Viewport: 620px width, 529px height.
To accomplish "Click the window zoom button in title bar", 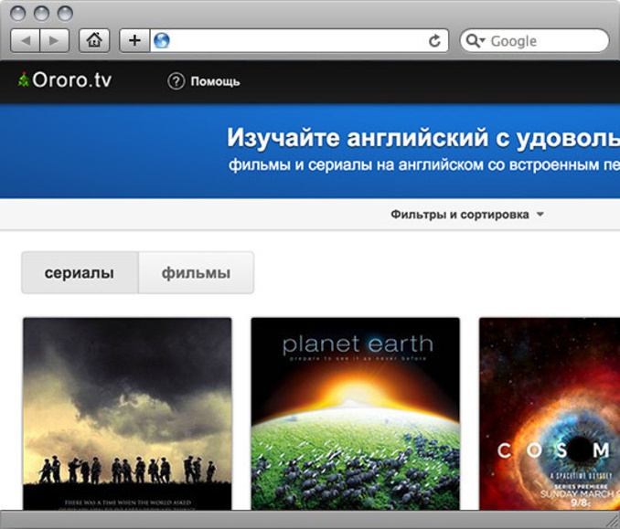I will pyautogui.click(x=65, y=14).
